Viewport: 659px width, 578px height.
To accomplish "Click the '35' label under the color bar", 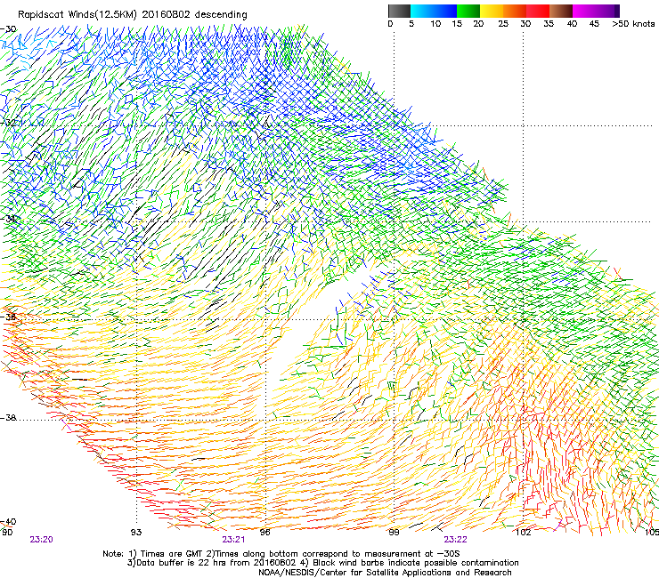I will coord(549,24).
